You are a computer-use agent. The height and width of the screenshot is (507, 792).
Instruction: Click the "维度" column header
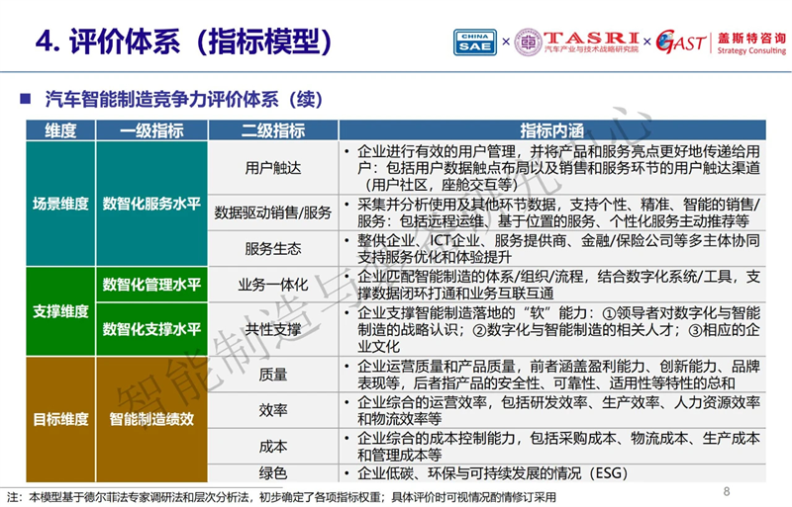pyautogui.click(x=60, y=130)
